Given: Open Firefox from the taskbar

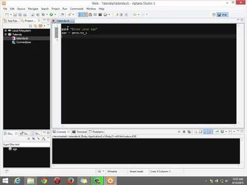Looking at the screenshot, I should tap(70, 181).
